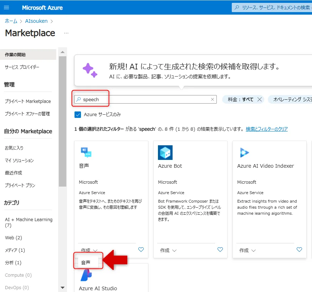Navigate to AIsouken via the breadcrumb
The height and width of the screenshot is (292, 312).
click(36, 21)
